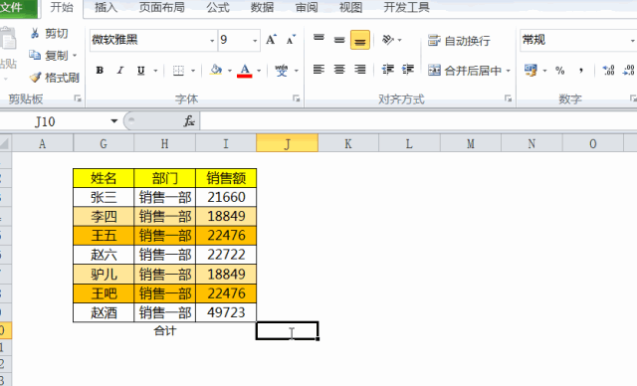Expand the merge and center dropdown arrow
637x386 pixels.
click(x=508, y=71)
